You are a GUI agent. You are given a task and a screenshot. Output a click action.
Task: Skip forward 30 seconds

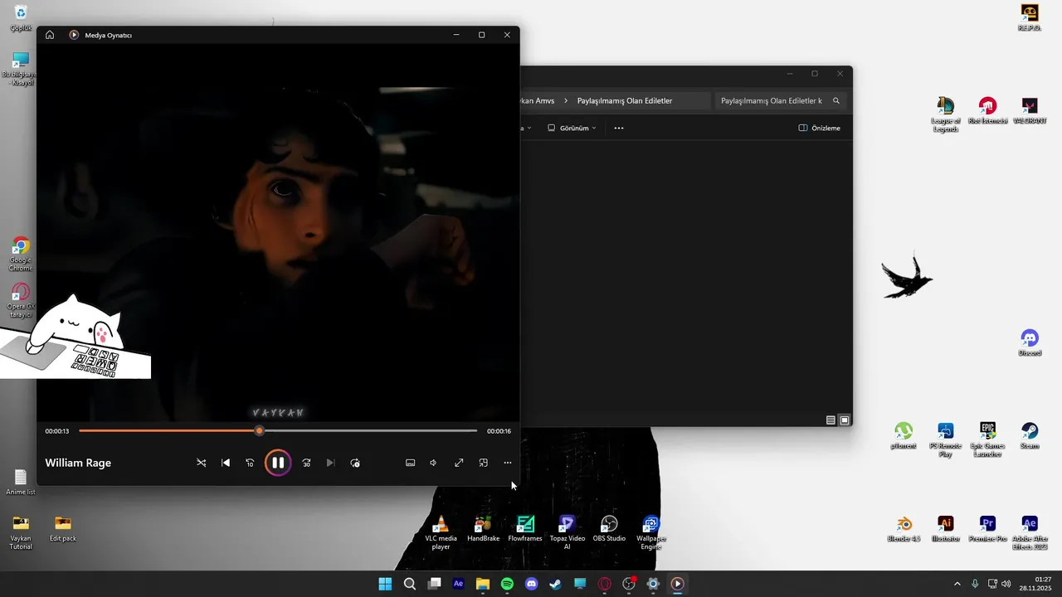click(306, 463)
